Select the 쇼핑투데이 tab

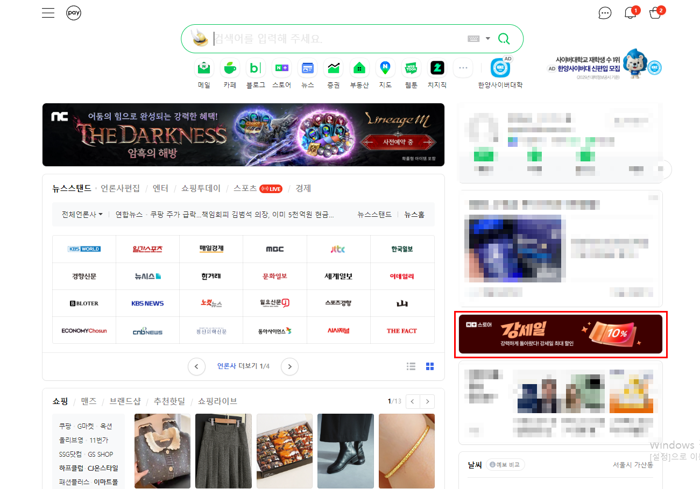tap(201, 188)
